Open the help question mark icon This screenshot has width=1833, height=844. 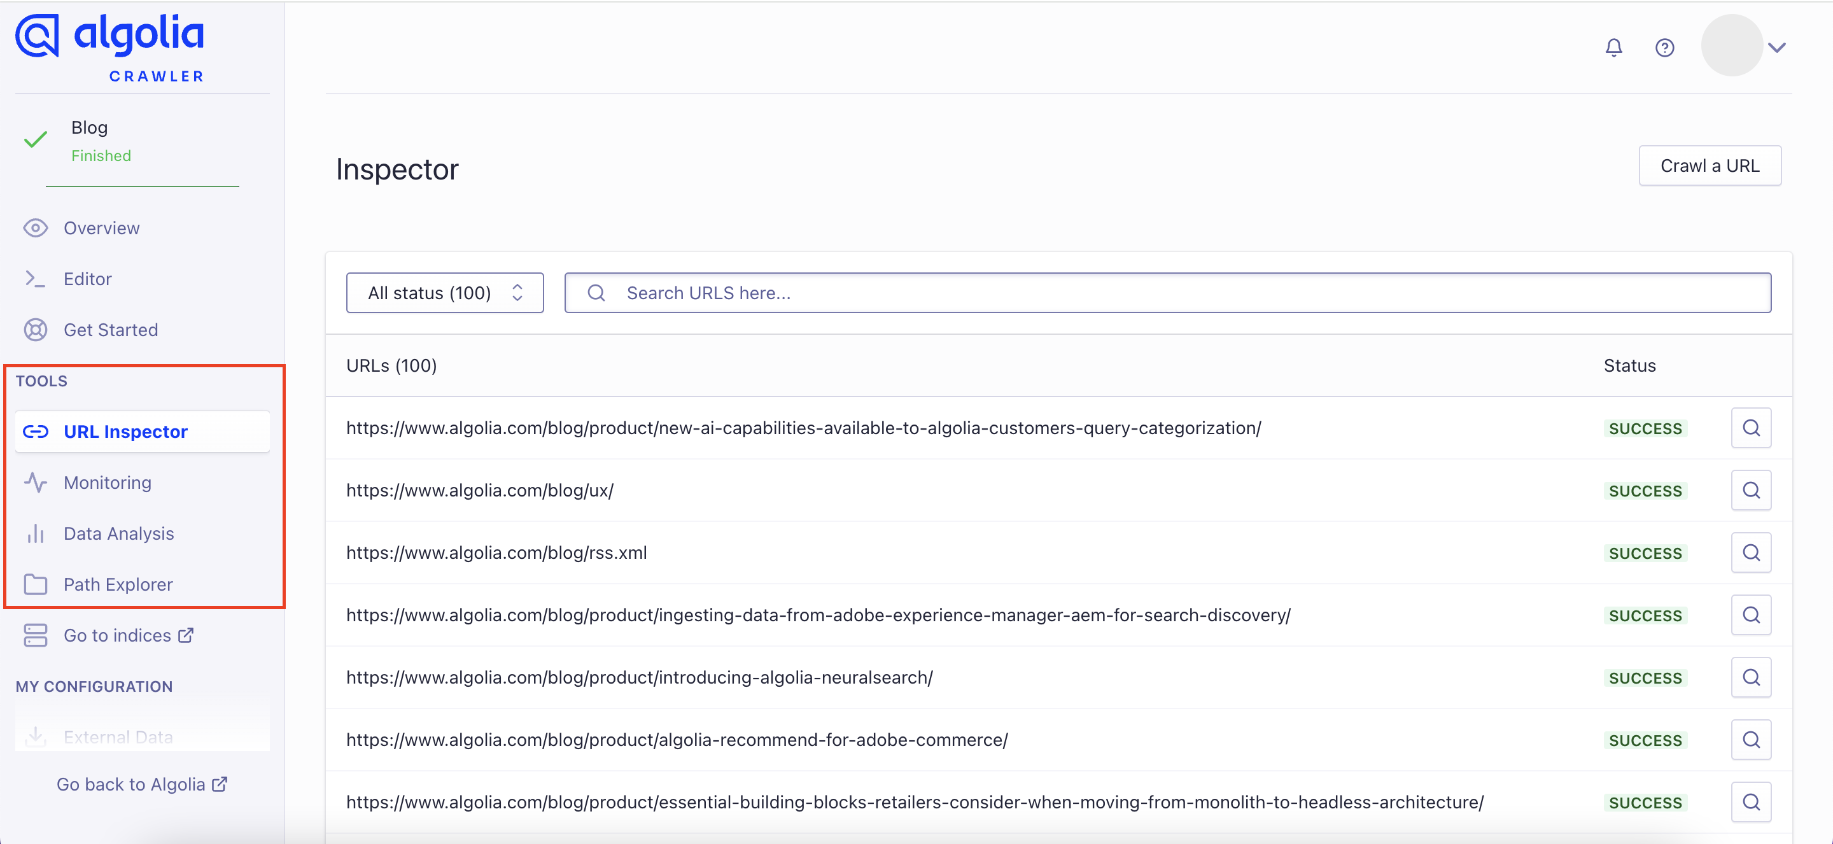click(x=1664, y=48)
